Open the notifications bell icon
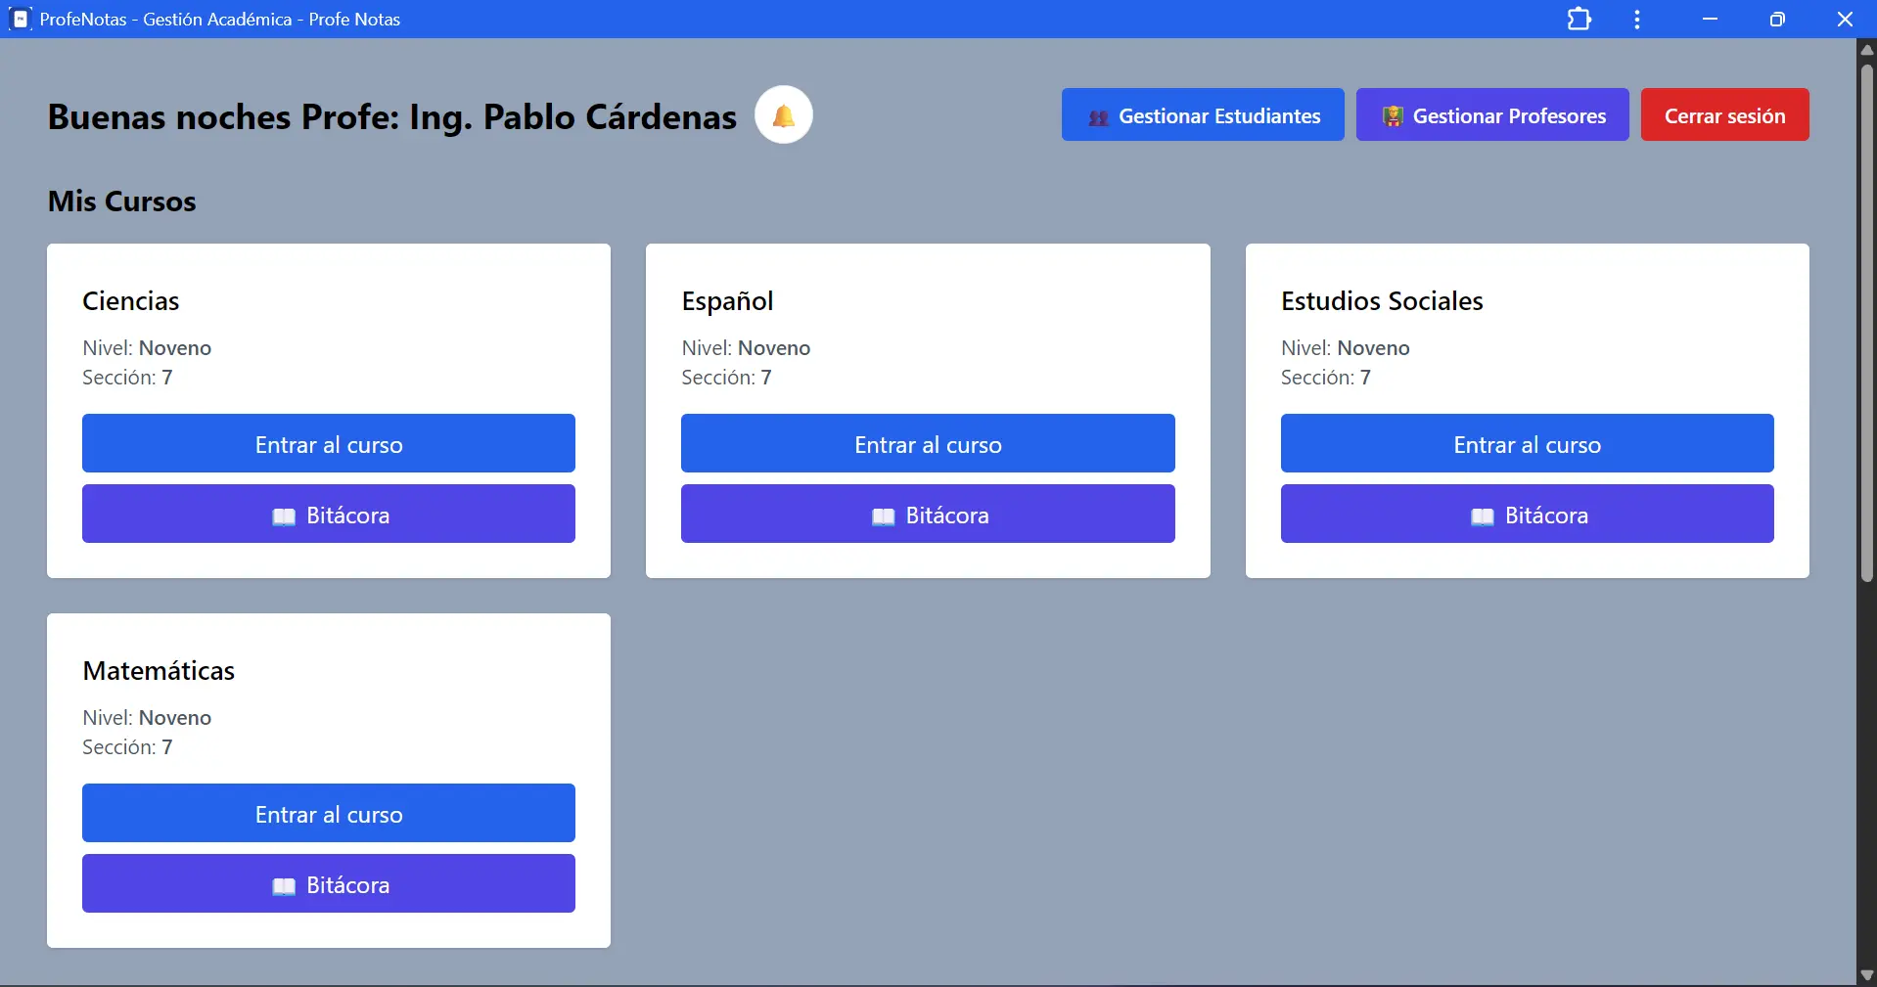Image resolution: width=1877 pixels, height=987 pixels. pos(783,115)
